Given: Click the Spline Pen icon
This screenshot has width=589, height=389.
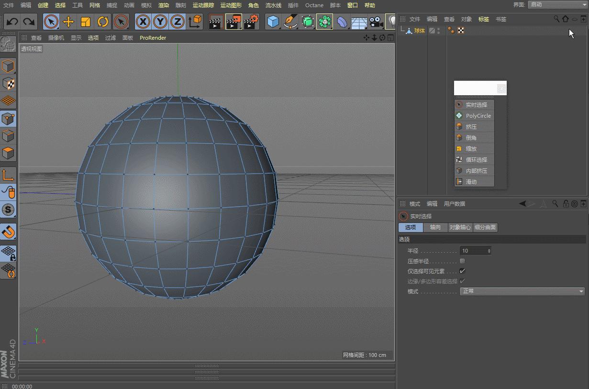Looking at the screenshot, I should pos(290,22).
